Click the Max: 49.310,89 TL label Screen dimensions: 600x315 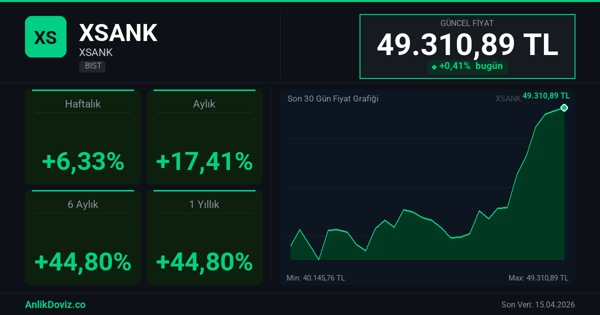click(538, 278)
